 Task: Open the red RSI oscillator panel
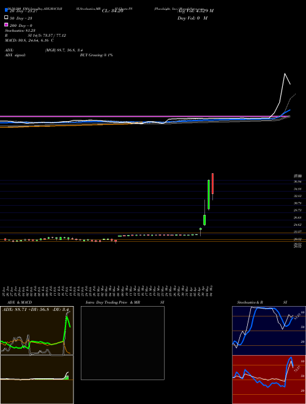pyautogui.click(x=269, y=380)
